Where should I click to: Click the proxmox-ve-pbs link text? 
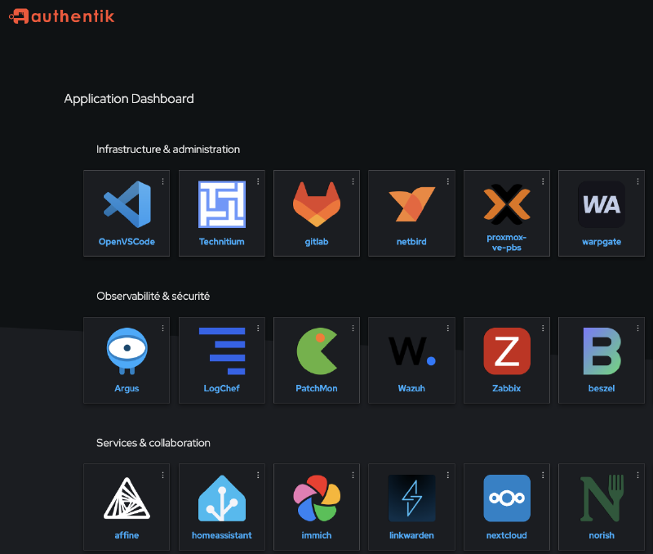click(506, 242)
